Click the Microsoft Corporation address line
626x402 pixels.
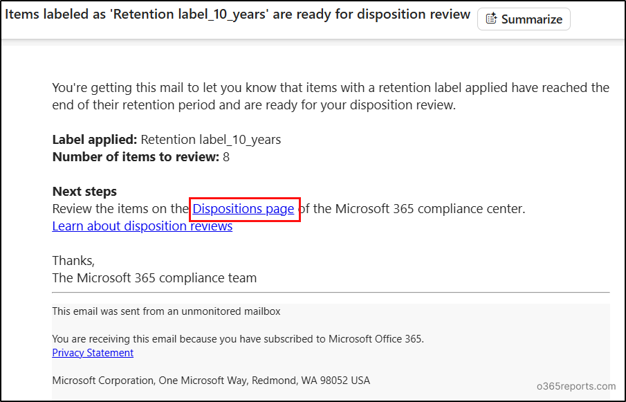211,381
